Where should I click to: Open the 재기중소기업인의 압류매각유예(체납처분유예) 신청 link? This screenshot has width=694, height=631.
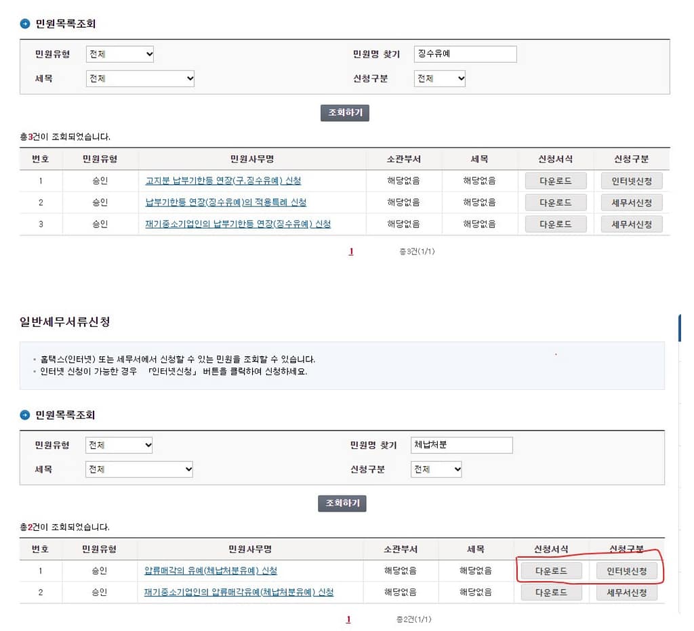(x=239, y=592)
